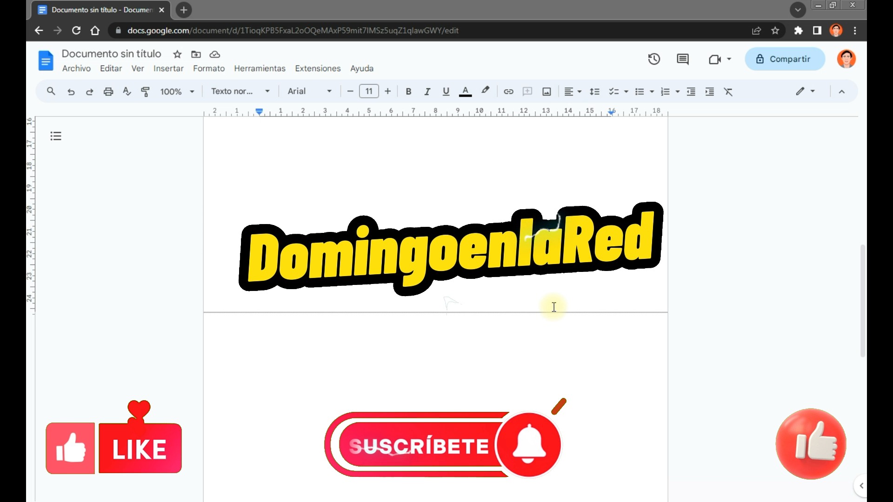Screen dimensions: 893x502
Task: Activate the paint format tool
Action: click(145, 92)
